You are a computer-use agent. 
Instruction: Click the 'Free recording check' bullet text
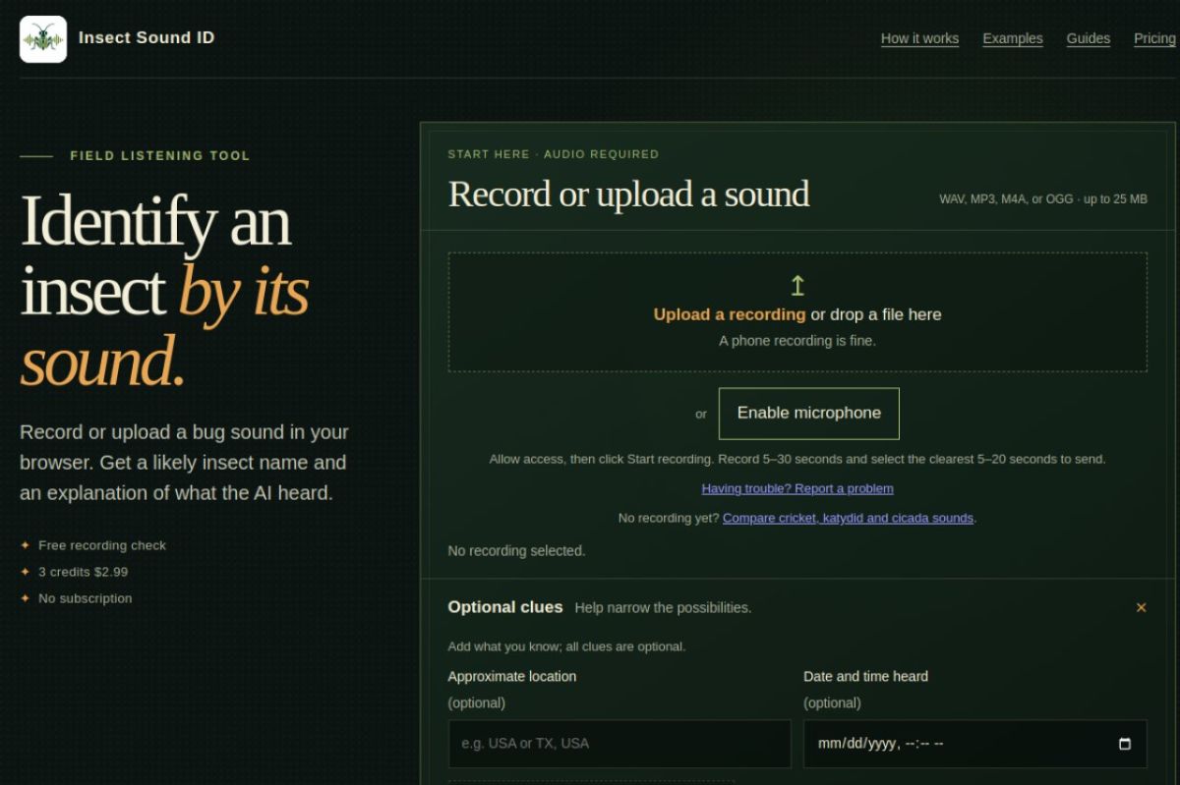coord(102,545)
